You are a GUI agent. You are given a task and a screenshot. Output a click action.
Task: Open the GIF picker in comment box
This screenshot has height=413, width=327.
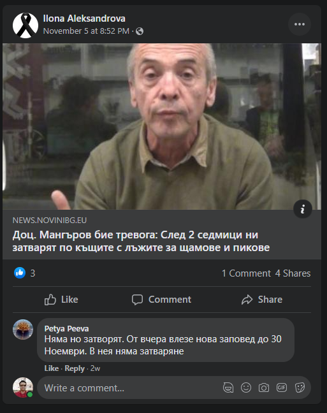(281, 388)
